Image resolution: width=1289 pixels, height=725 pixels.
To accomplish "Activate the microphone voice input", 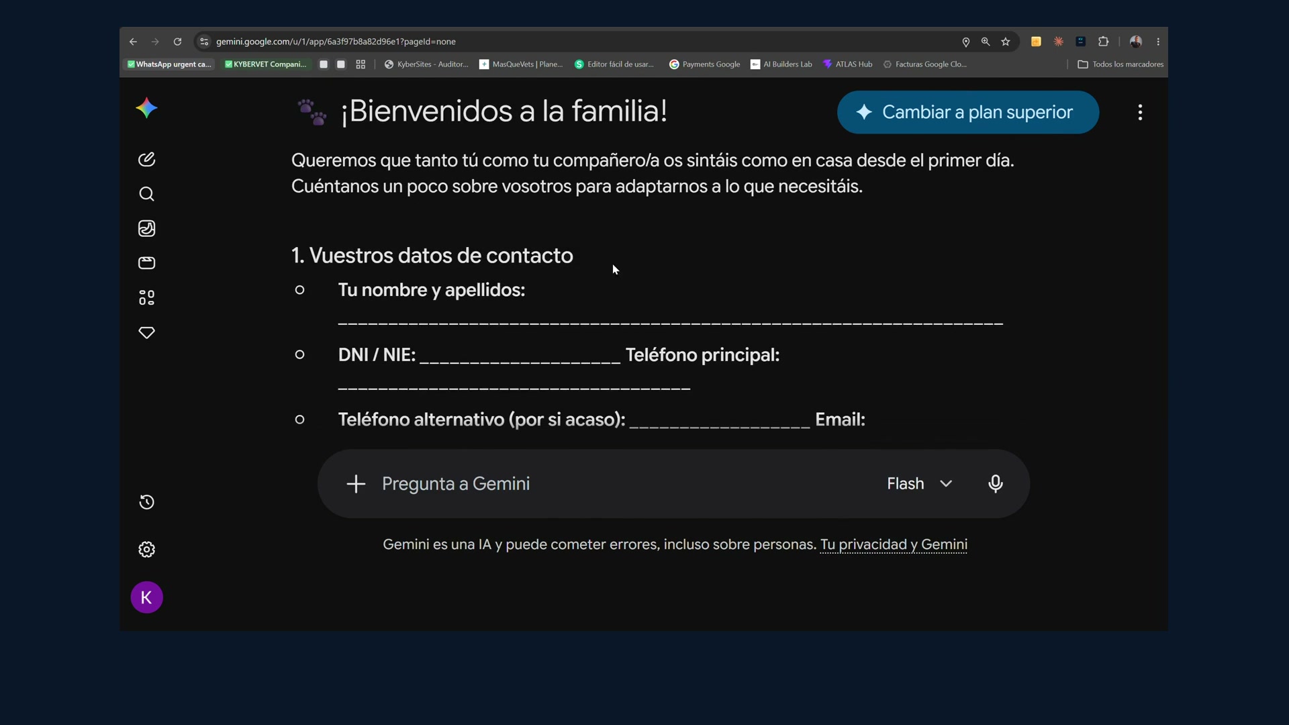I will coord(996,483).
